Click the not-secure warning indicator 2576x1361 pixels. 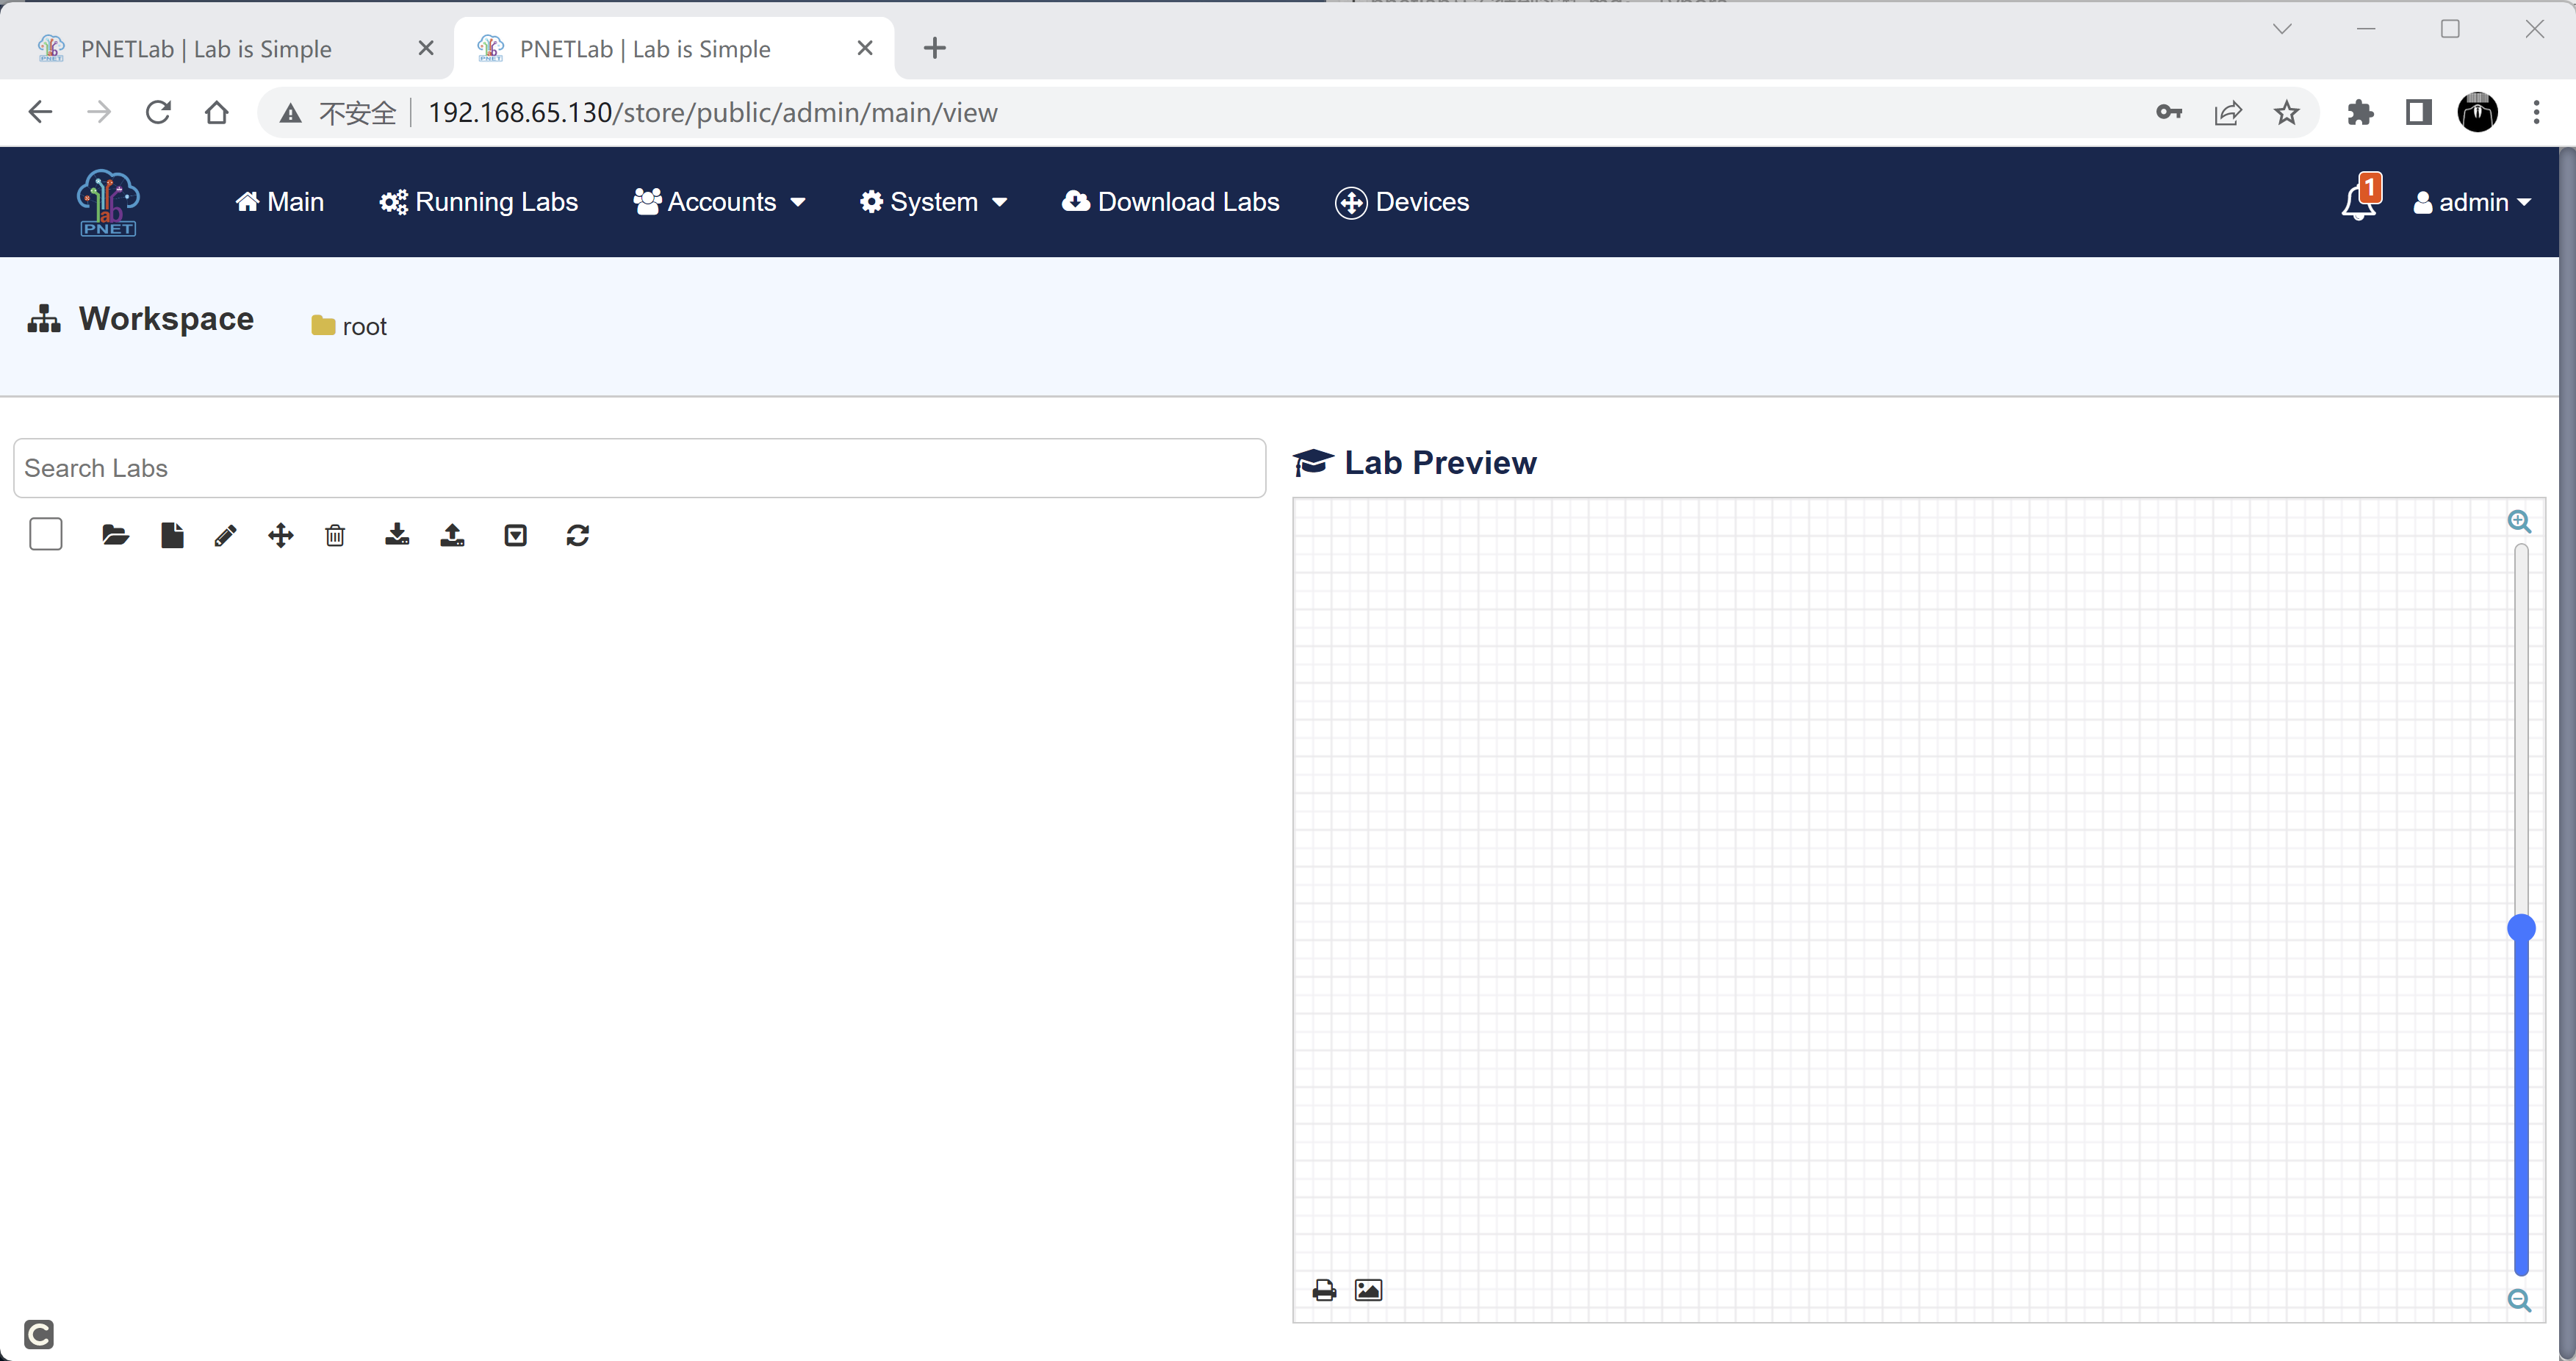click(338, 113)
